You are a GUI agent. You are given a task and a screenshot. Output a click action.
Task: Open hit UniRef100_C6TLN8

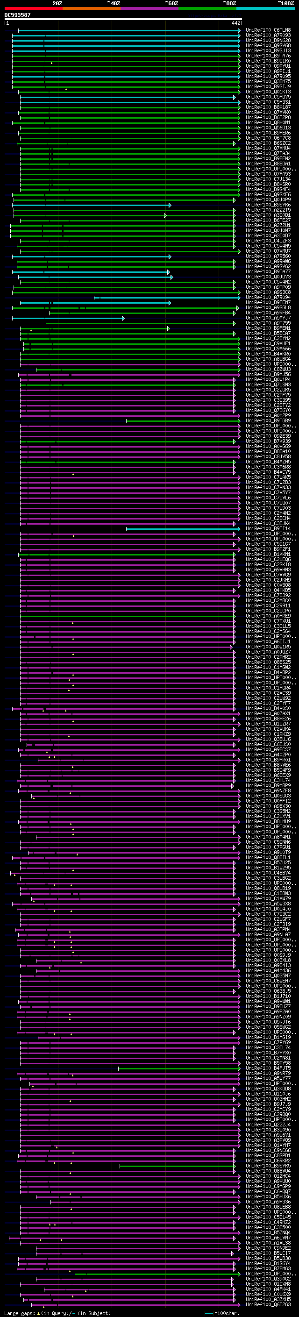[268, 30]
